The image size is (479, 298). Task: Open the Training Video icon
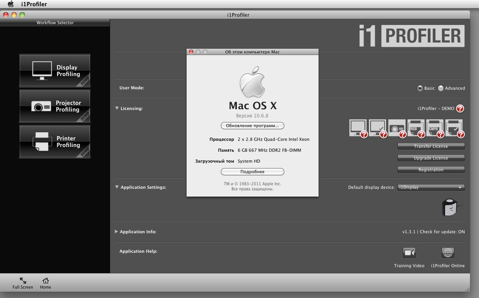[409, 253]
